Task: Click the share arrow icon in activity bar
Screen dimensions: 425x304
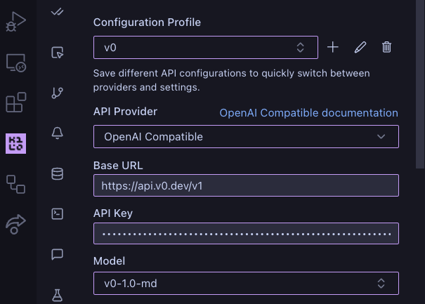Action: point(15,223)
